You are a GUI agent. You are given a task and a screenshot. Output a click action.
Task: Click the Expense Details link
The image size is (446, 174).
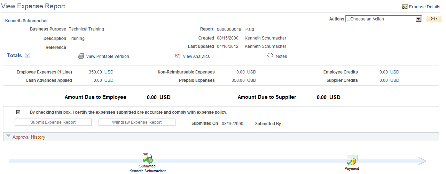(424, 7)
